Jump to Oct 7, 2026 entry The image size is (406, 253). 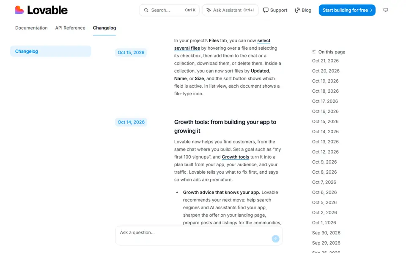(x=324, y=182)
